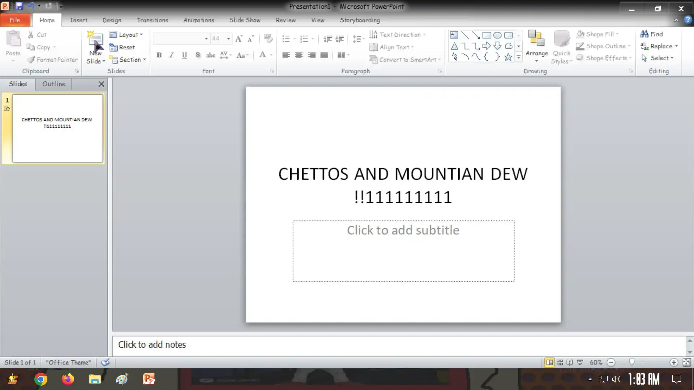Open the font size dropdown

point(228,39)
